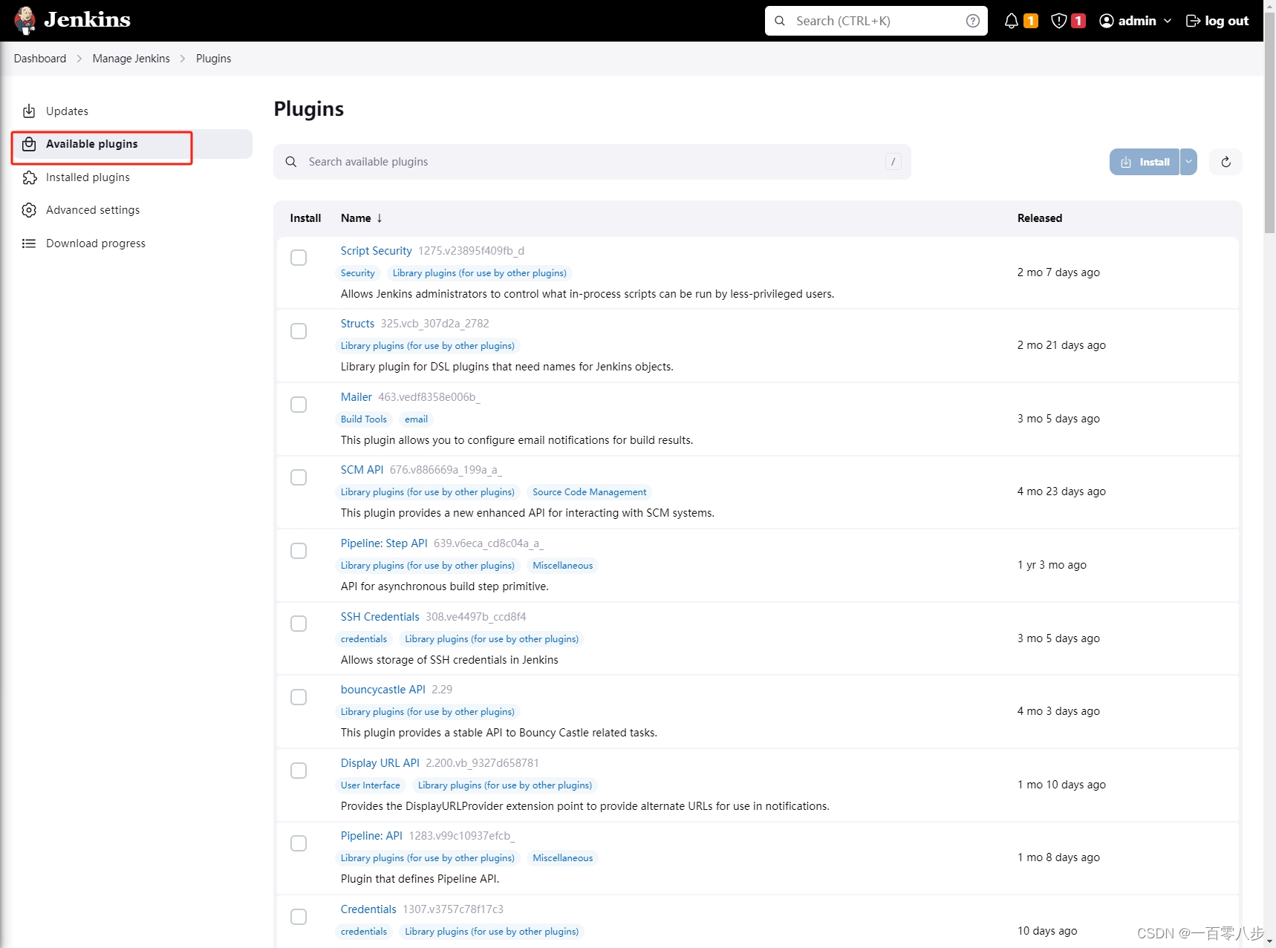This screenshot has width=1276, height=948.
Task: Toggle the Name column sort order
Action: [362, 218]
